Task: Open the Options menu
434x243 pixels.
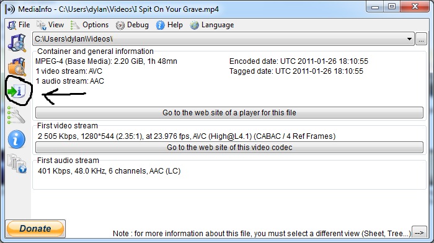Action: click(x=89, y=25)
